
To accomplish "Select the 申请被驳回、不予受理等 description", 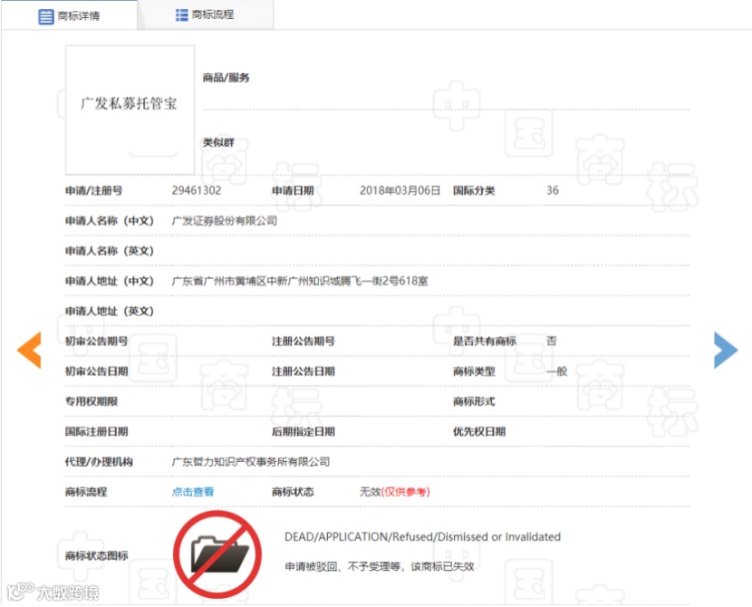I will click(x=380, y=566).
